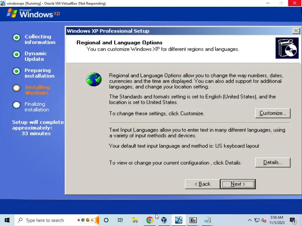The height and width of the screenshot is (226, 302).
Task: Click the Preparing installation step indicator
Action: coord(17,71)
